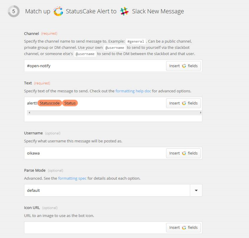The image size is (249, 238).
Task: Click the empty Icon URL field
Action: tap(95, 228)
